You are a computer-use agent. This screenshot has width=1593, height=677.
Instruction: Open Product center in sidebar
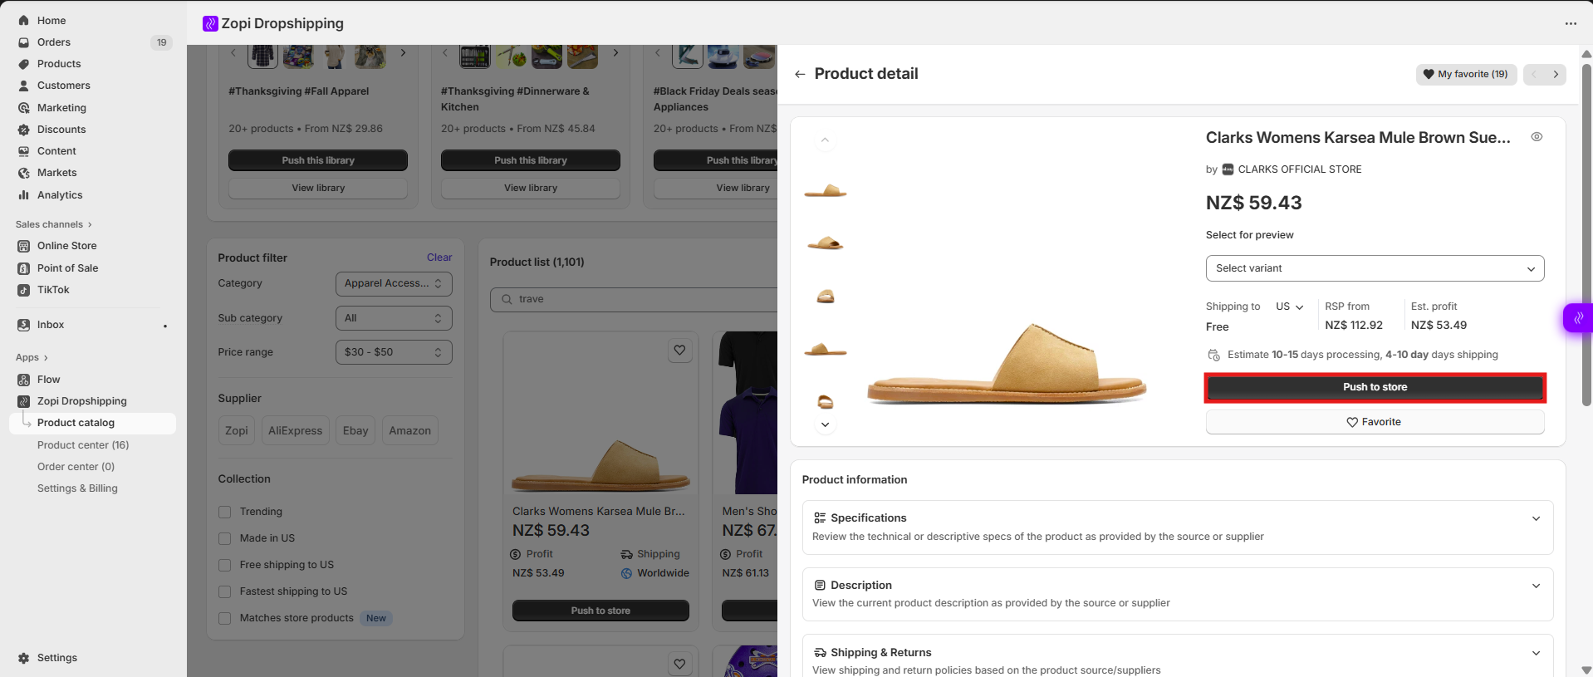coord(83,445)
